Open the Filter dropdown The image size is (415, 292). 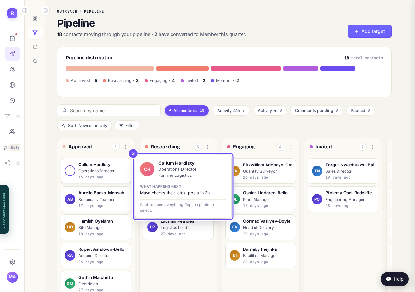[x=127, y=125]
